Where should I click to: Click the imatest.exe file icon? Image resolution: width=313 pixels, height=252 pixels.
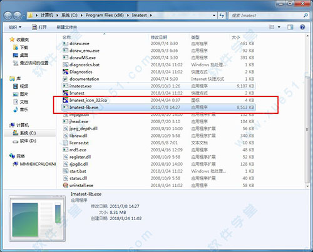point(66,86)
